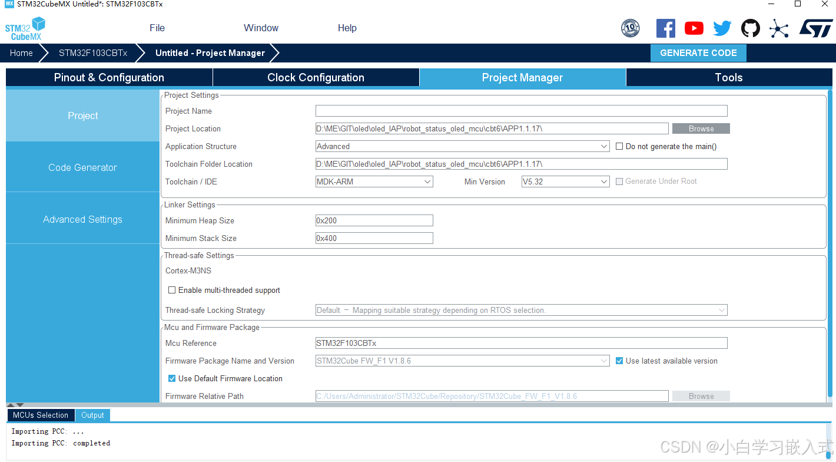Click the Project Location path field
The height and width of the screenshot is (462, 836).
coord(492,128)
